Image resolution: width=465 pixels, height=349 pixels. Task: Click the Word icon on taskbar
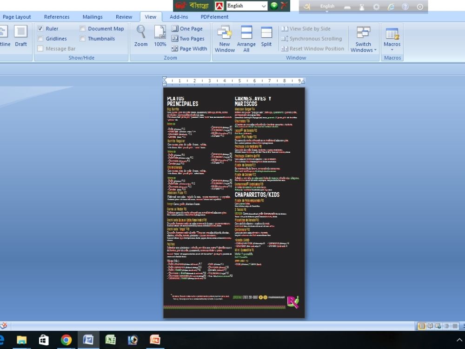(88, 340)
